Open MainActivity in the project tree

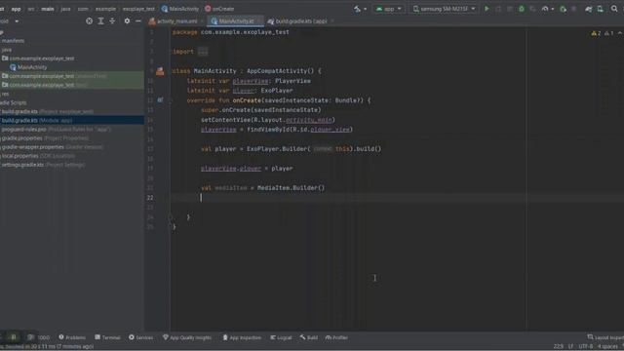[x=28, y=67]
